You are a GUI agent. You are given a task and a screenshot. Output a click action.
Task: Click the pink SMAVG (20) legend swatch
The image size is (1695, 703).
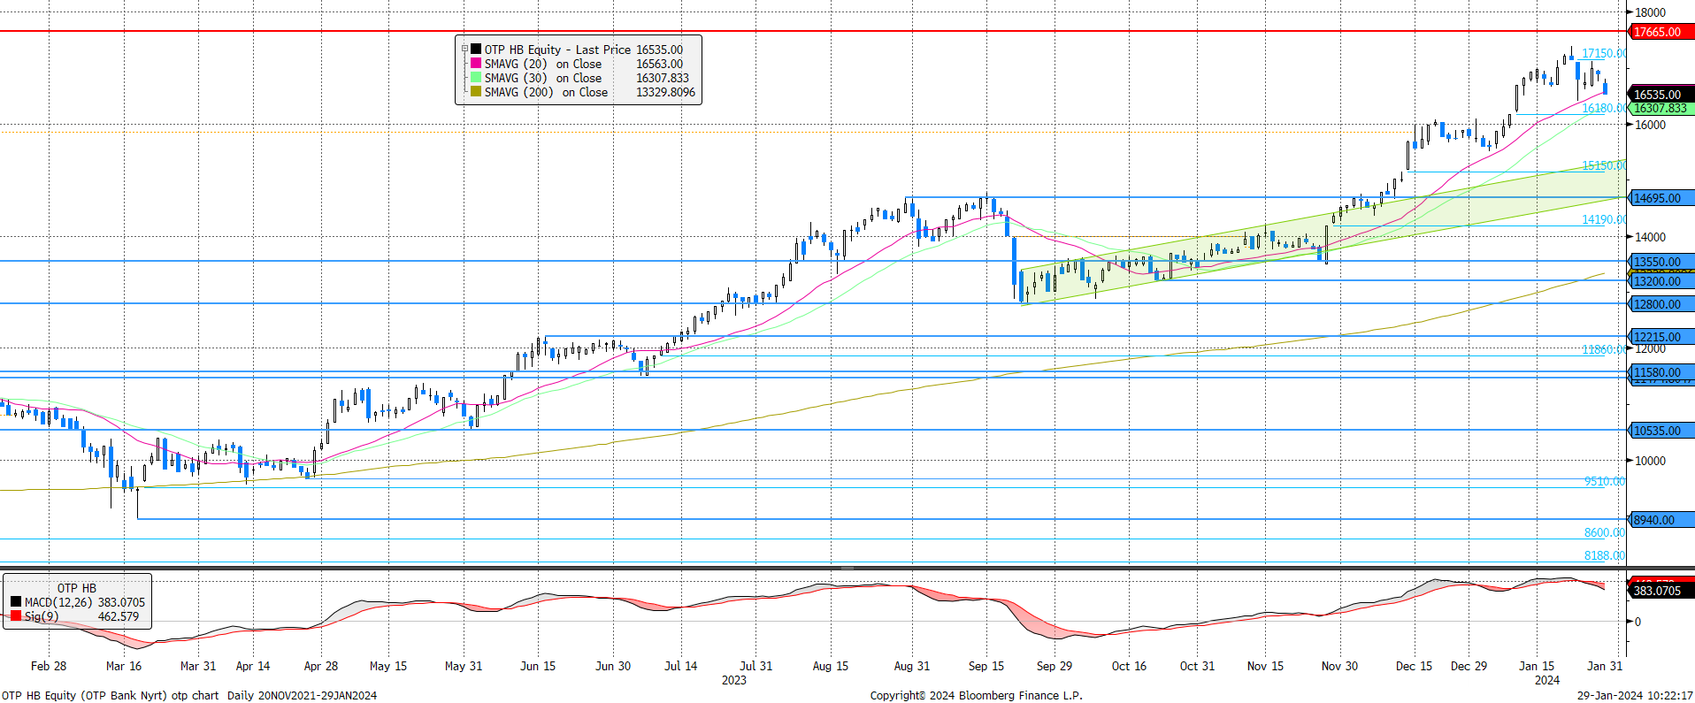pyautogui.click(x=476, y=64)
